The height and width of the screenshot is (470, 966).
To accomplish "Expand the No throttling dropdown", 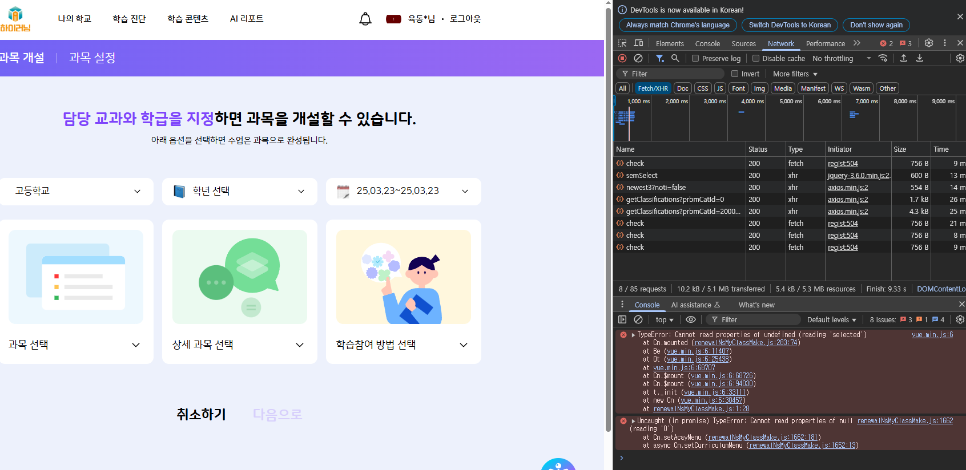I will pyautogui.click(x=842, y=58).
